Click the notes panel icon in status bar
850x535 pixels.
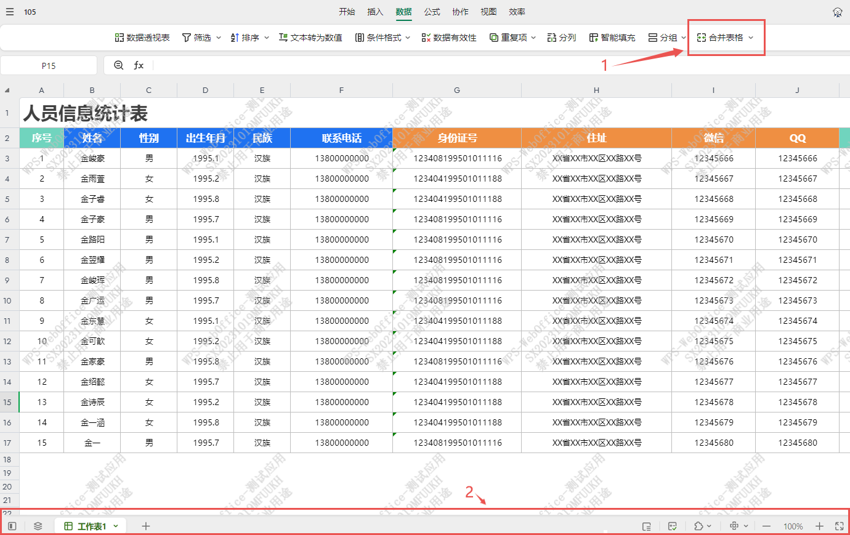647,526
